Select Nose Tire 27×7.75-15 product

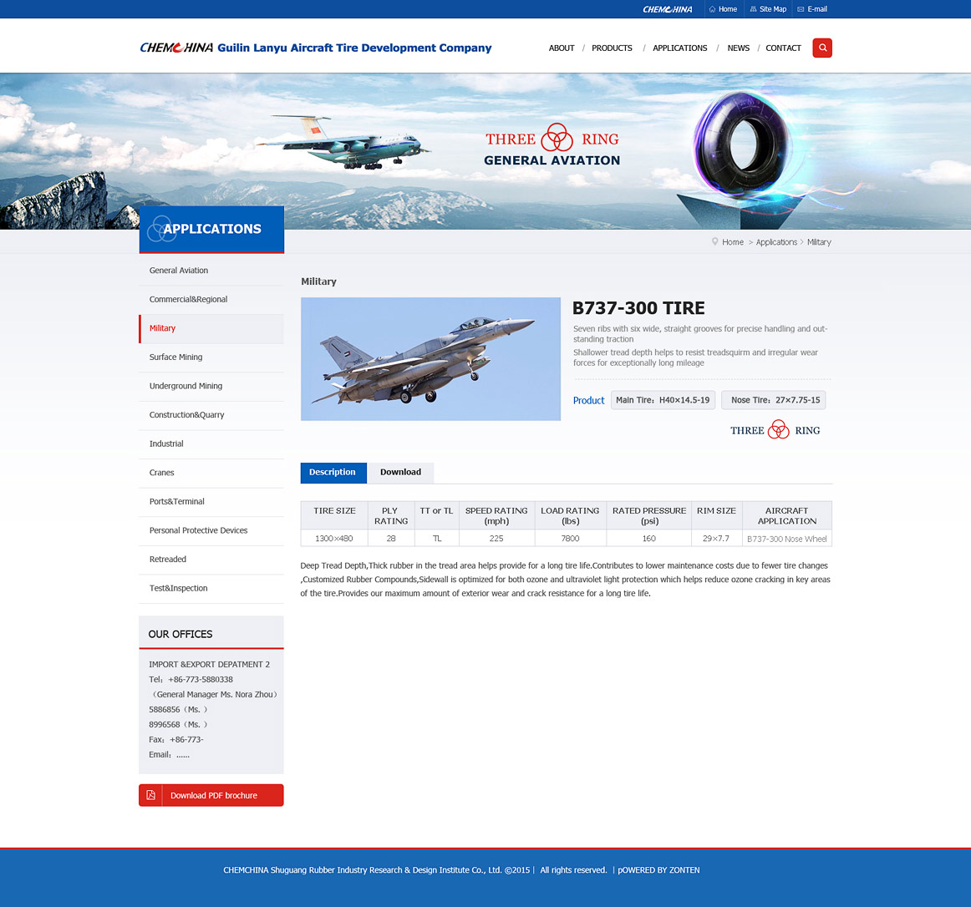[x=774, y=400]
